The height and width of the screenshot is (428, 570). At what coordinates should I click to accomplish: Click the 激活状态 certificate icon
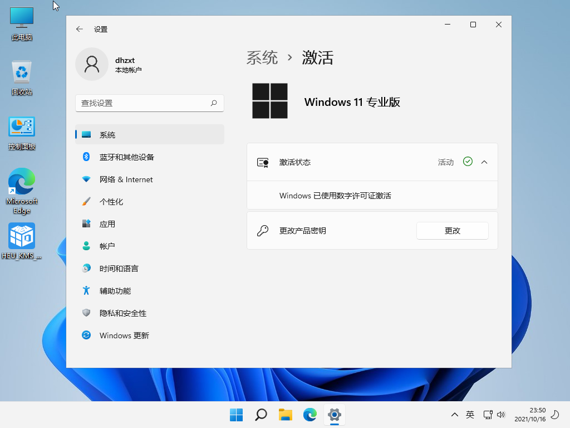pos(263,162)
